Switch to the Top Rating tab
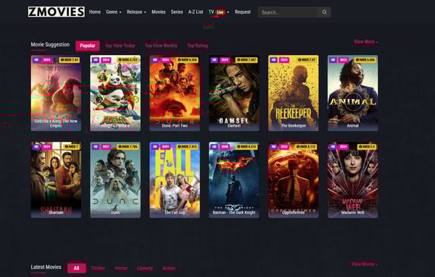Image resolution: width=435 pixels, height=277 pixels. [197, 46]
